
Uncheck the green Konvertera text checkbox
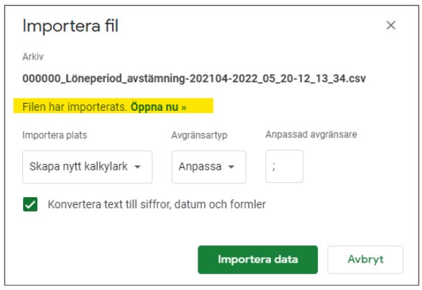coord(30,204)
